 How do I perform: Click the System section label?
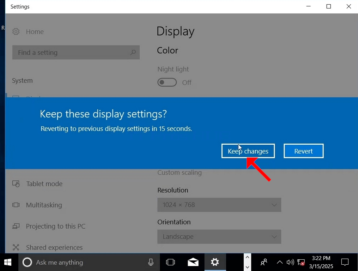22,80
